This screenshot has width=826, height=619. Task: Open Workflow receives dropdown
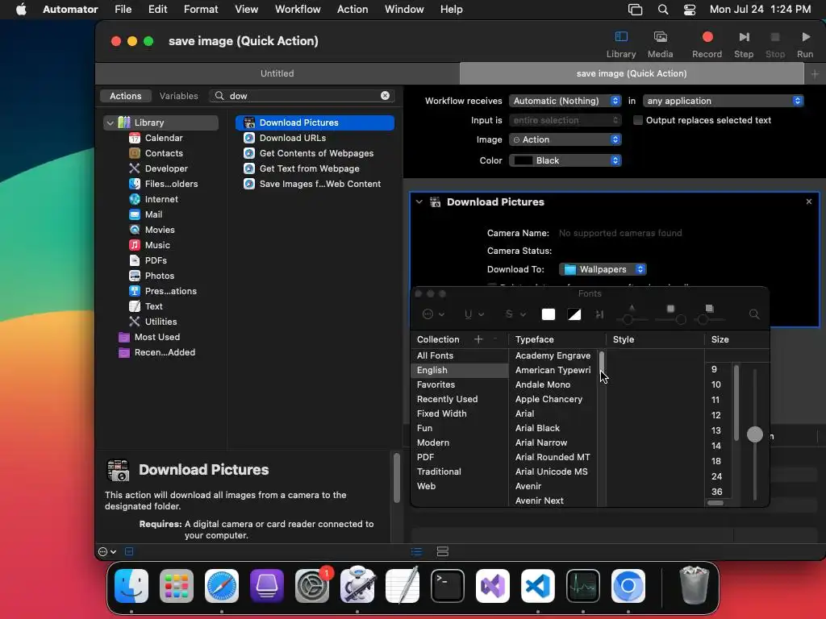[x=565, y=101]
